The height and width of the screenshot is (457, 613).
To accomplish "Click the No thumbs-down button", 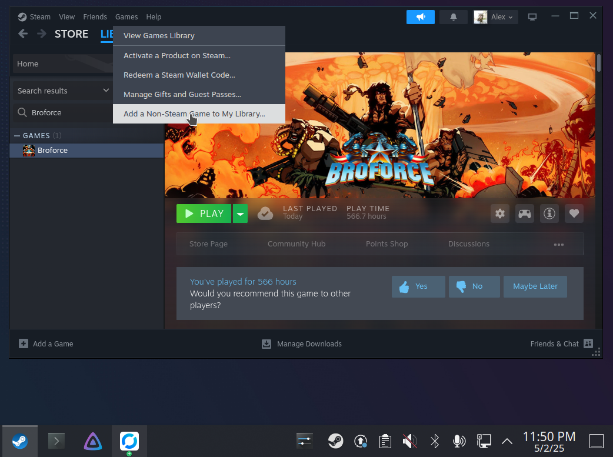I will click(x=474, y=286).
